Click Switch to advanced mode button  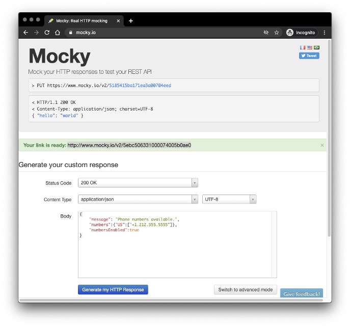(246, 289)
